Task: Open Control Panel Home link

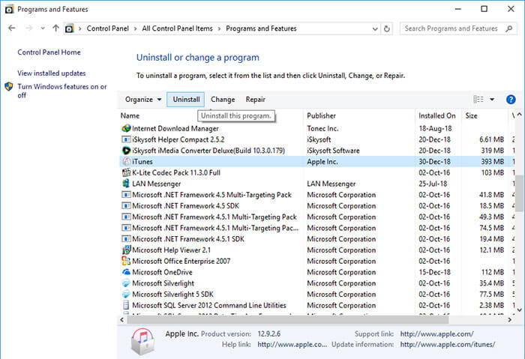Action: click(x=49, y=52)
